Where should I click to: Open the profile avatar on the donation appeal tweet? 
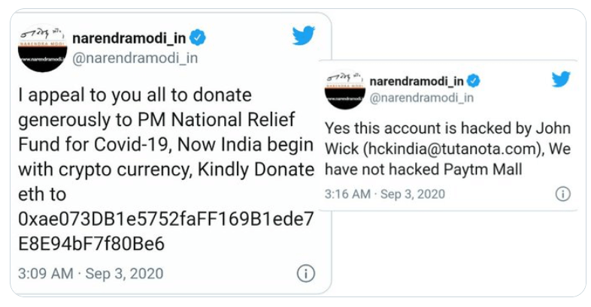pos(43,49)
